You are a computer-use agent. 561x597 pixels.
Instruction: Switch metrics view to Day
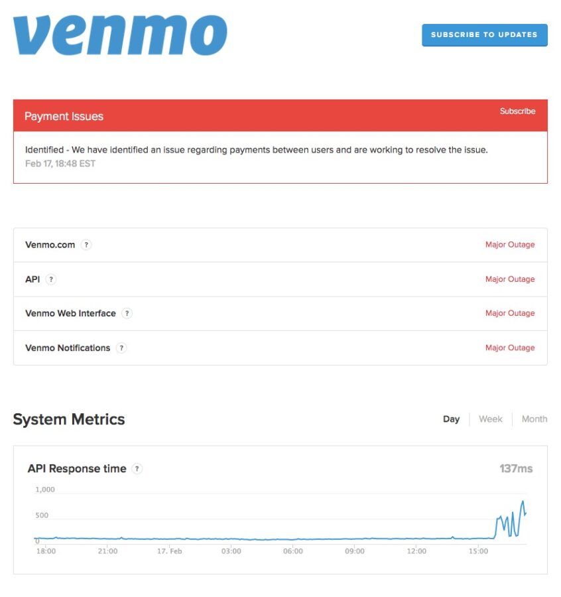[x=451, y=419]
